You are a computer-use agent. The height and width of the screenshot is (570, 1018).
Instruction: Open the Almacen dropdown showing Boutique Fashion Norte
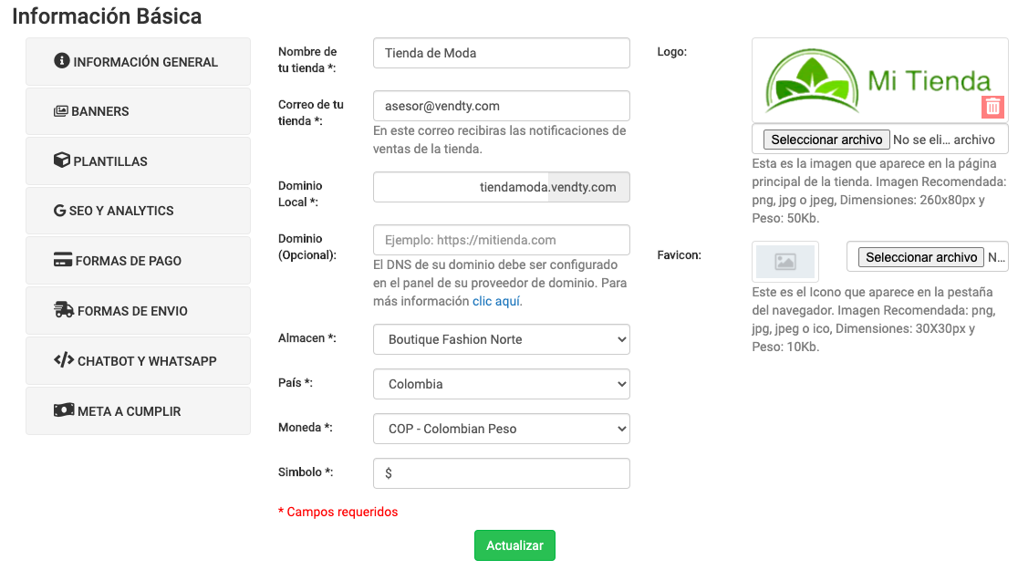click(x=501, y=339)
